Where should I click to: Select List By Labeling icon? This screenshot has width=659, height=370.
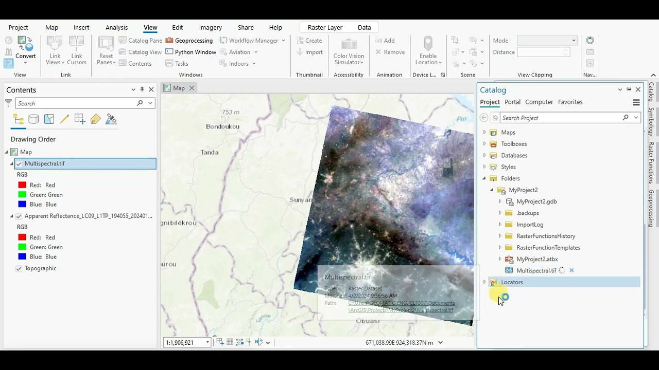point(95,119)
